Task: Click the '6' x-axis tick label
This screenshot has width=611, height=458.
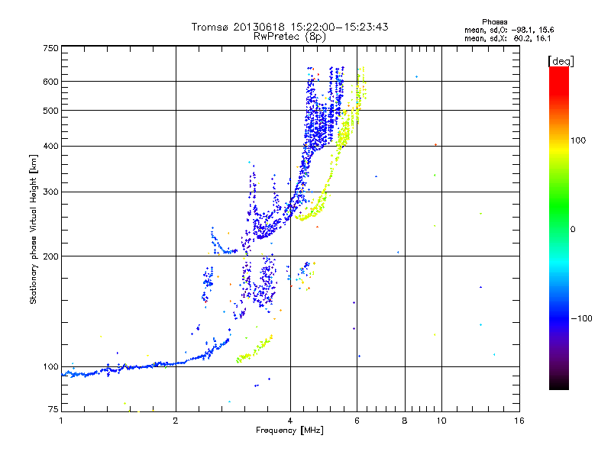Action: pyautogui.click(x=357, y=421)
